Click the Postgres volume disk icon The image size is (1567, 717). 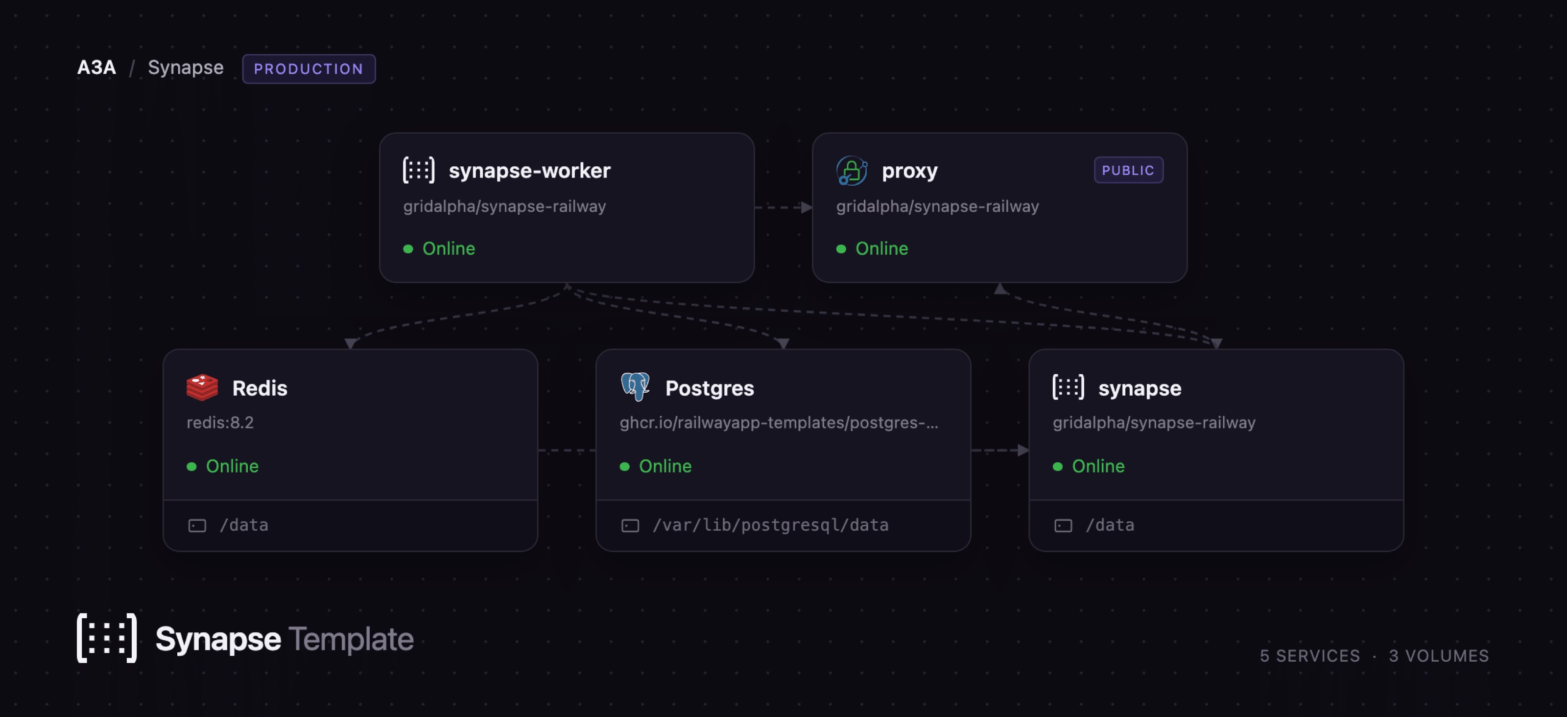[x=630, y=526]
